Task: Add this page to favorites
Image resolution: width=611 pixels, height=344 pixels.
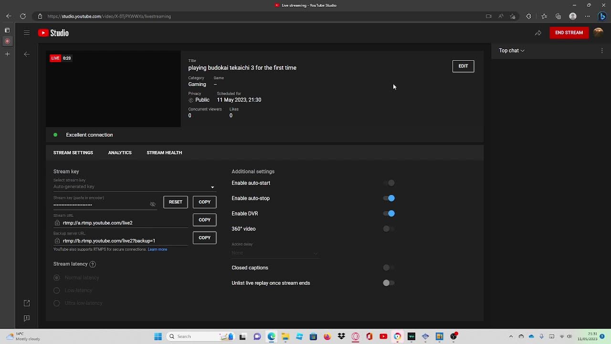Action: pyautogui.click(x=513, y=16)
